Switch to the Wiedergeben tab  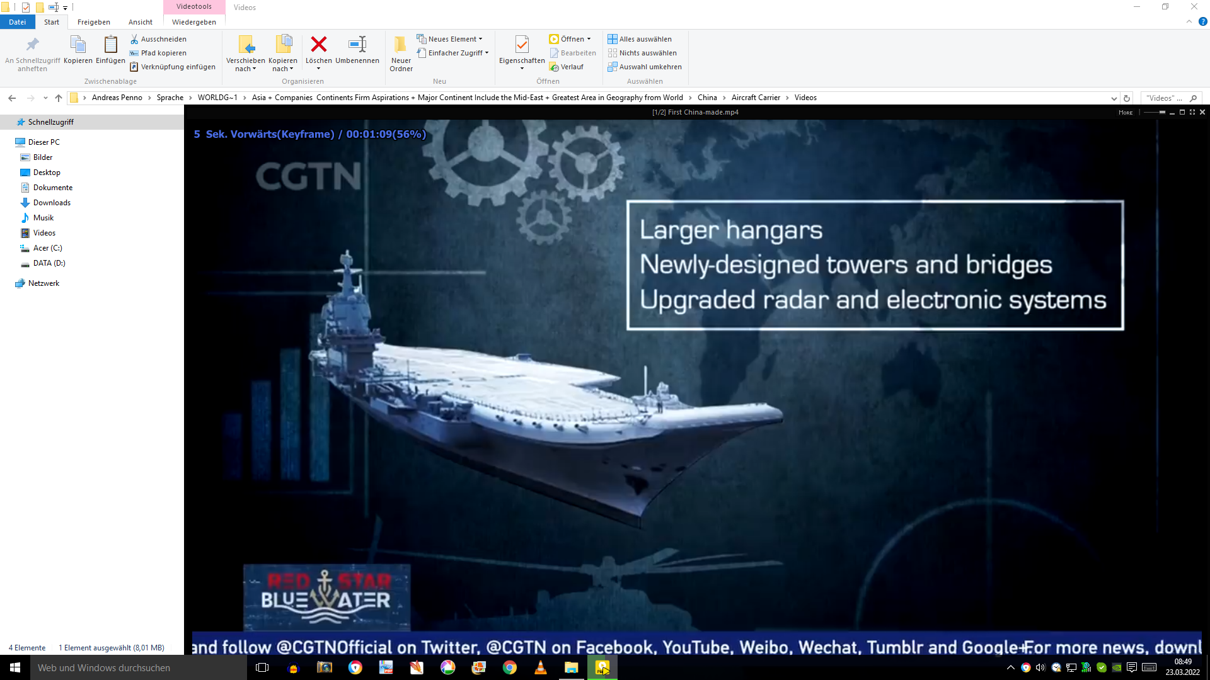pyautogui.click(x=194, y=22)
